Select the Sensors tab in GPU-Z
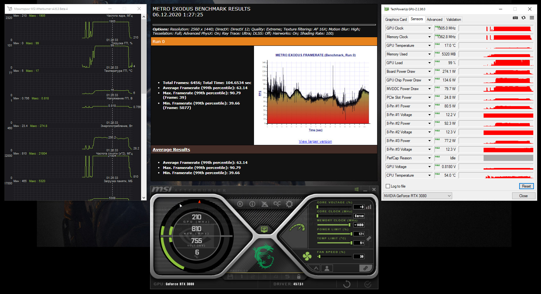This screenshot has width=541, height=294. 417,19
